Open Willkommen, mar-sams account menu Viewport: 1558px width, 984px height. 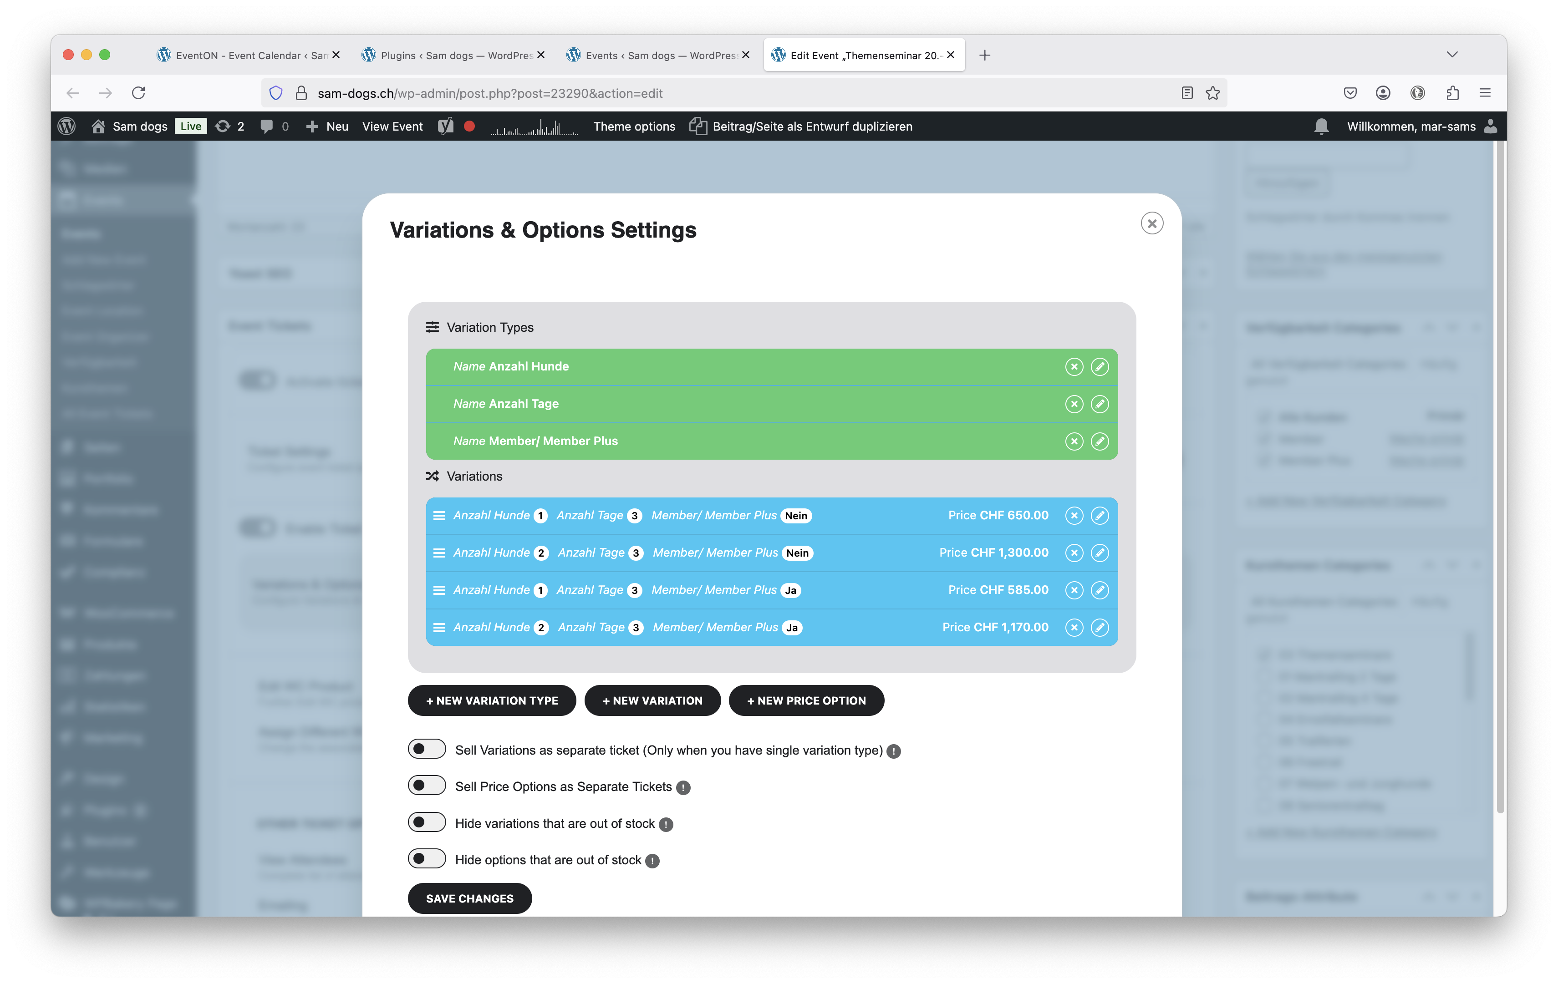[1422, 126]
